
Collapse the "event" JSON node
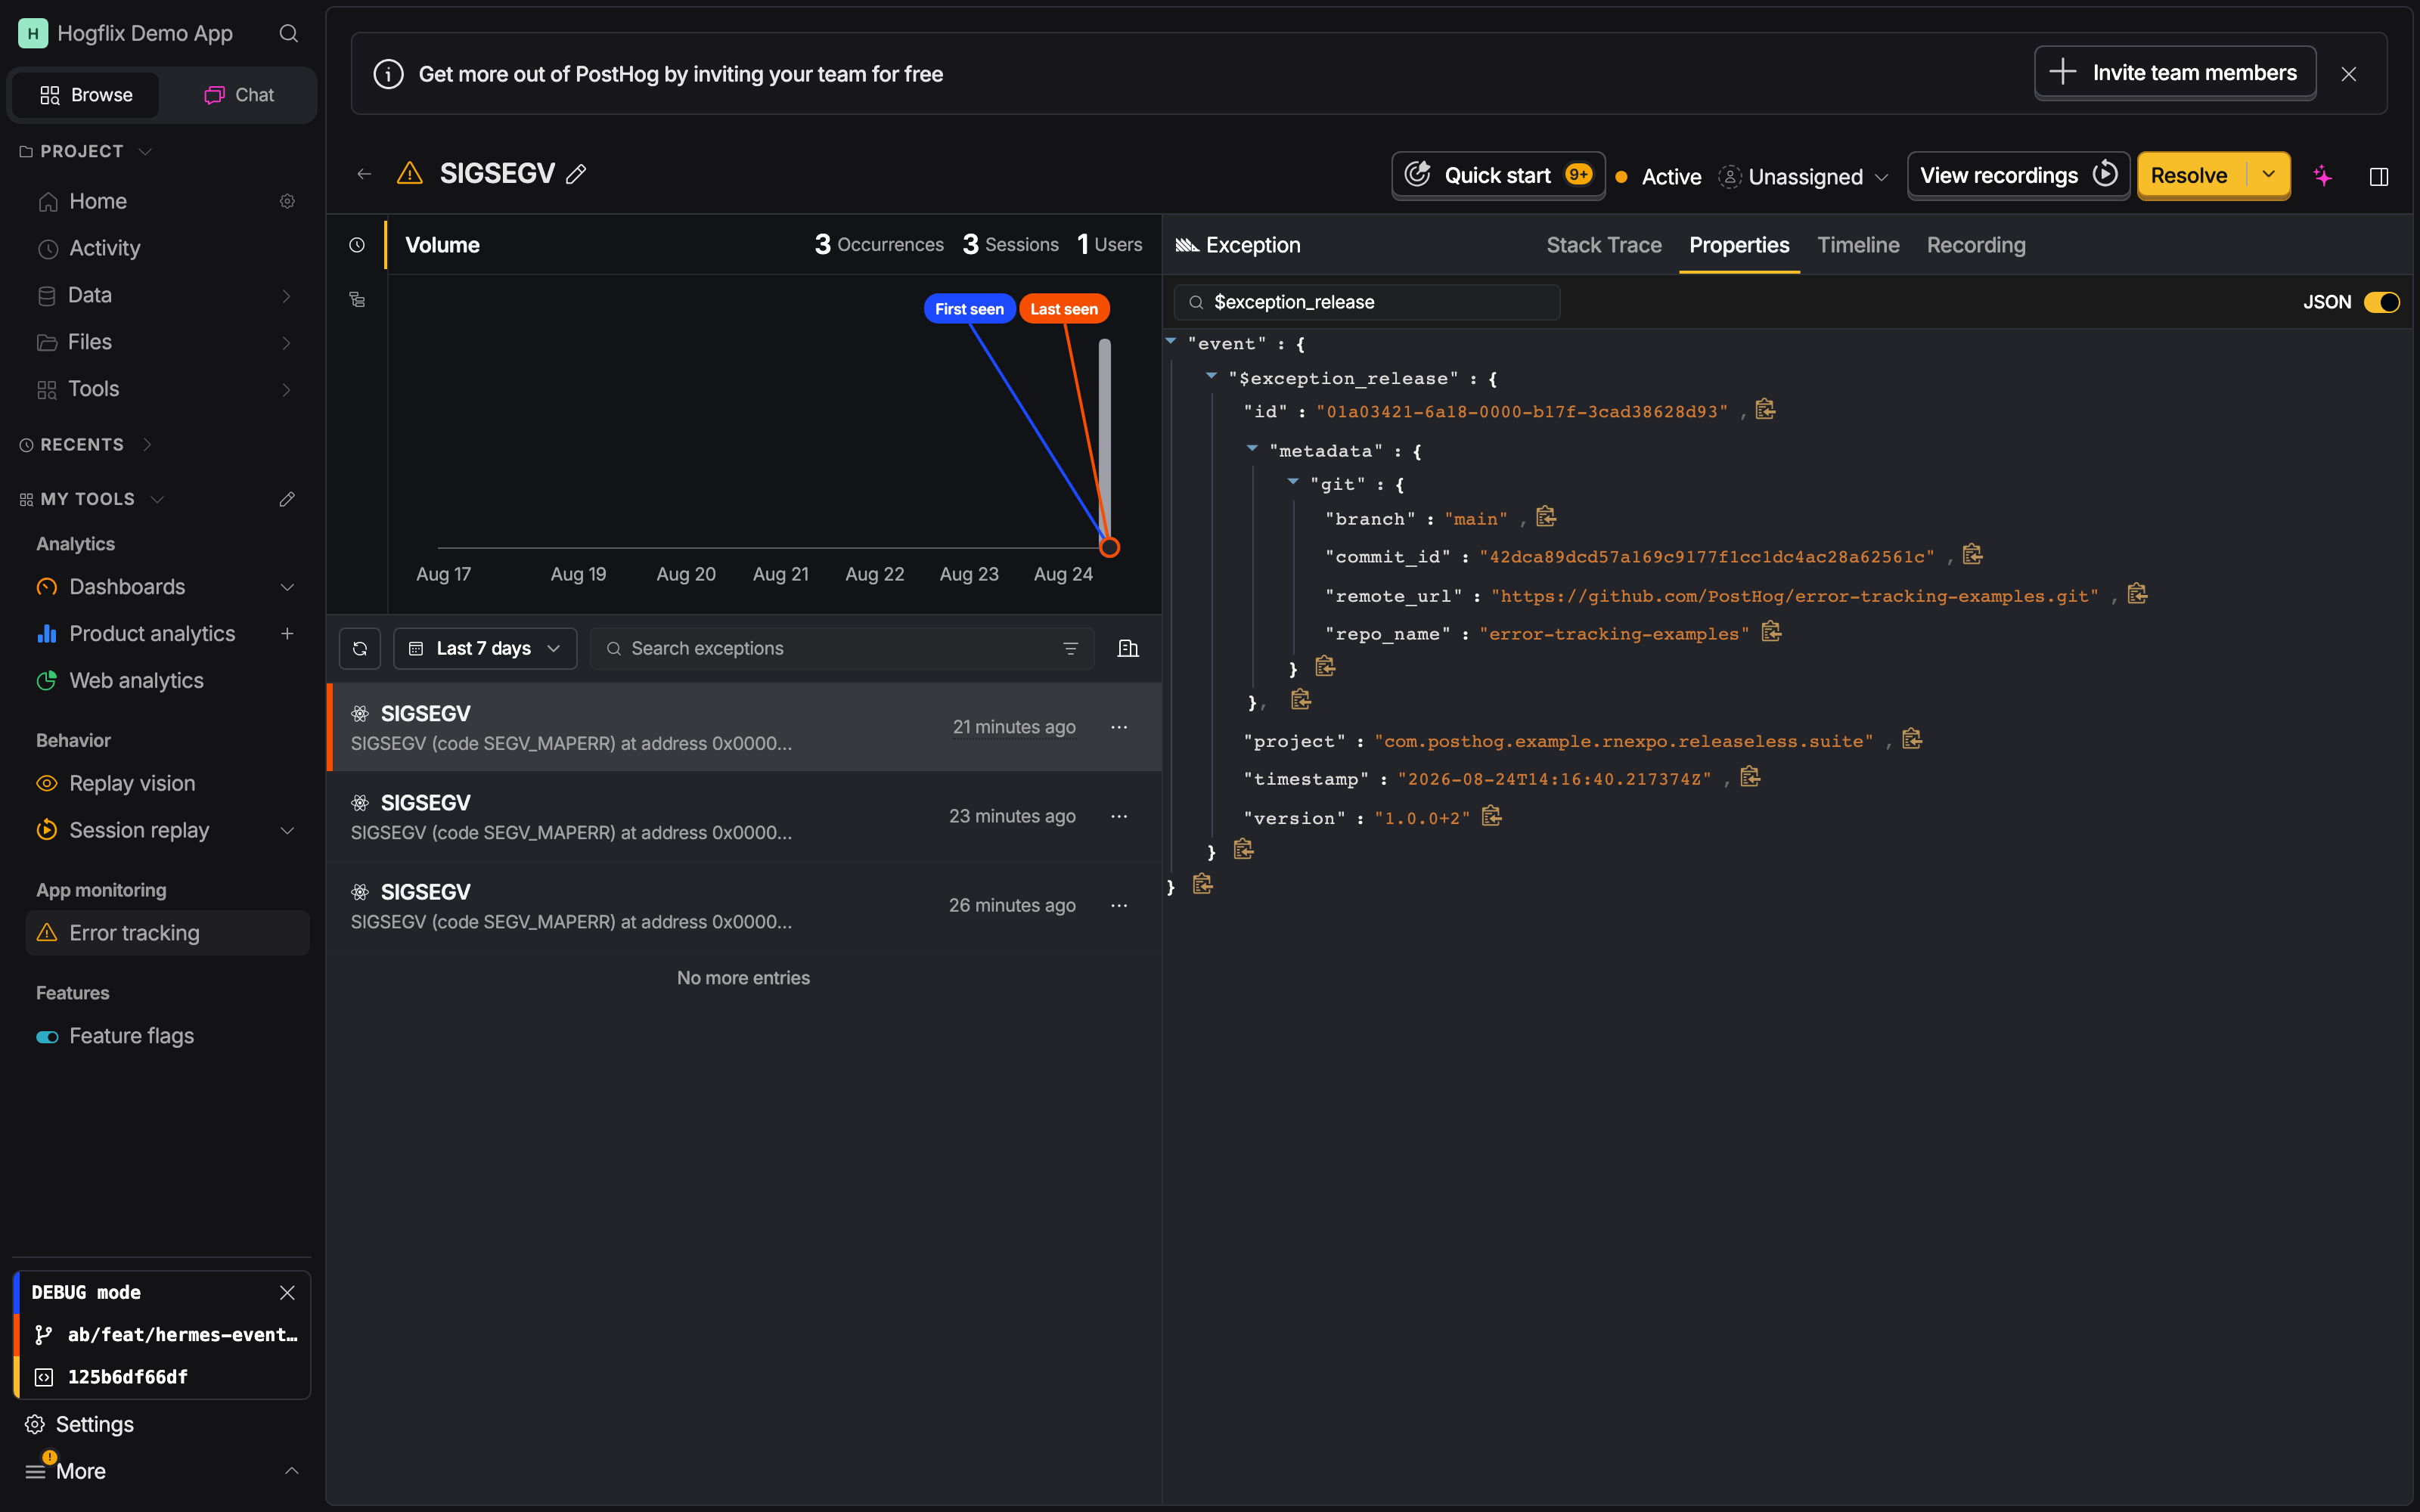click(x=1171, y=342)
